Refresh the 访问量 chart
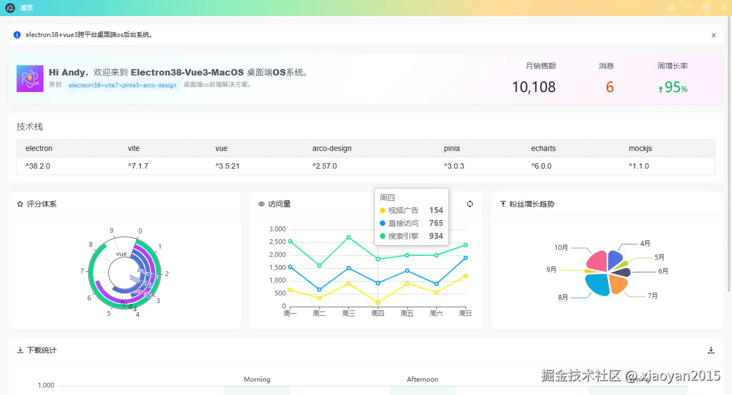This screenshot has width=732, height=395. (470, 204)
